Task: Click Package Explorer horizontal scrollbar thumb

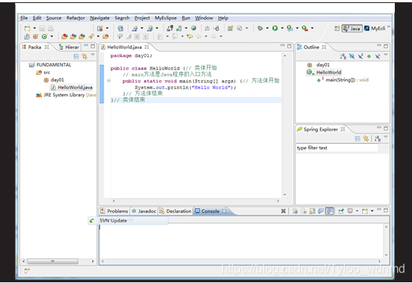Action: pos(53,261)
